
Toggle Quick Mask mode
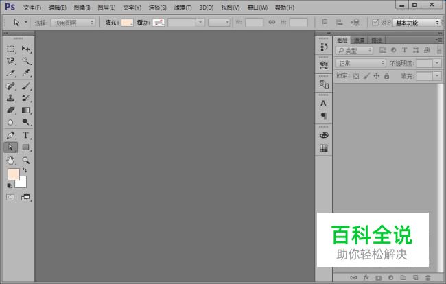pyautogui.click(x=10, y=198)
